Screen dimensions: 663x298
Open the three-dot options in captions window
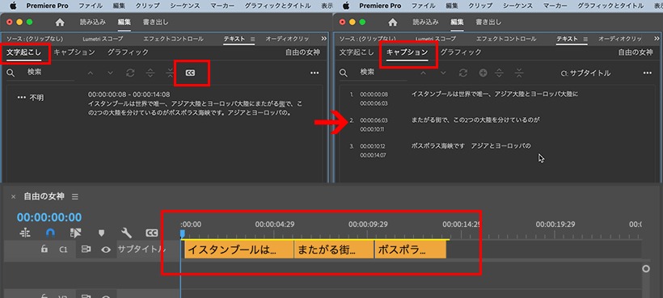click(x=648, y=73)
